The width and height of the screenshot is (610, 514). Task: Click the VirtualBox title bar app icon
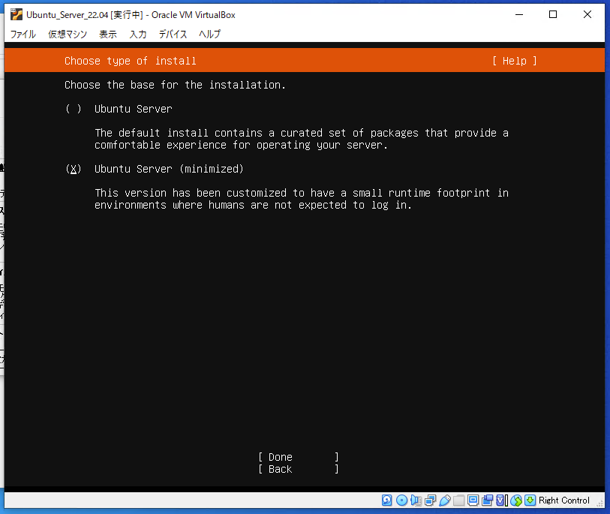pos(17,14)
